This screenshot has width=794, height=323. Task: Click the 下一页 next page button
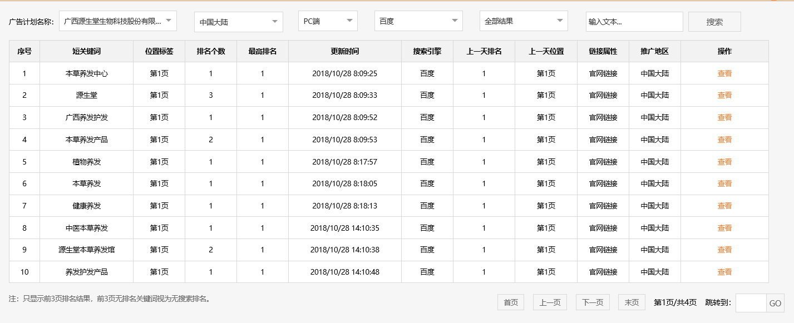click(591, 302)
